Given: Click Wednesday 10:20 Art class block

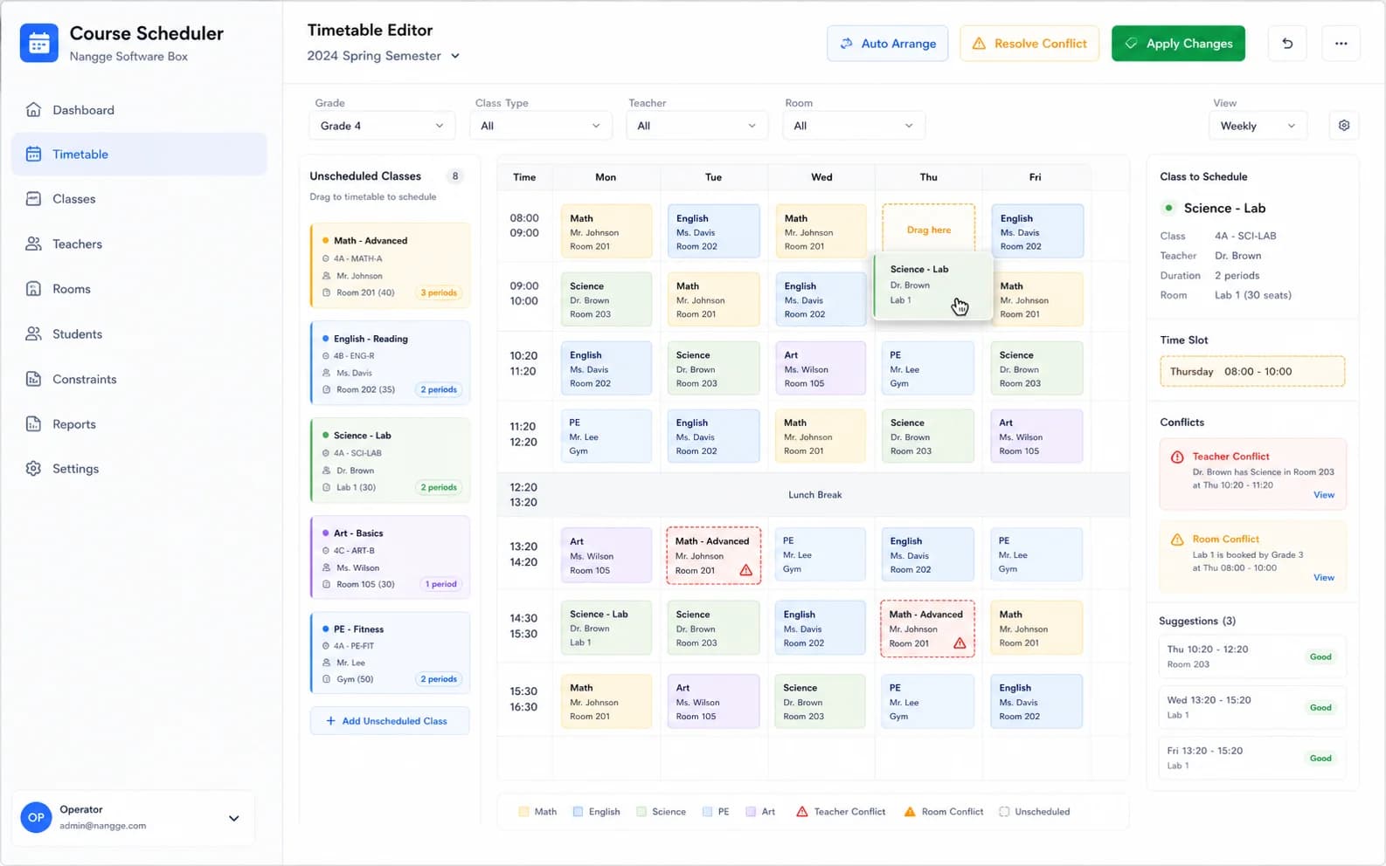Looking at the screenshot, I should (821, 368).
